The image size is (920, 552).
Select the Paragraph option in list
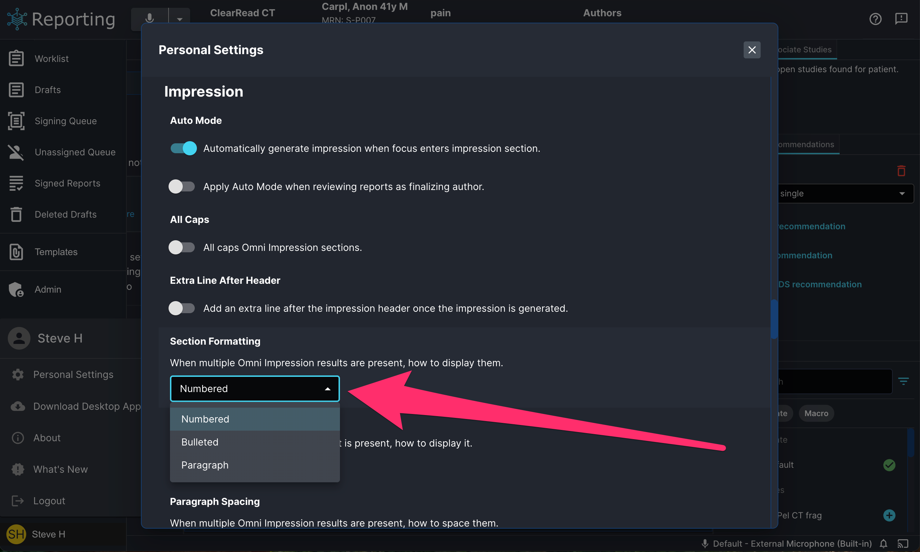click(x=255, y=465)
